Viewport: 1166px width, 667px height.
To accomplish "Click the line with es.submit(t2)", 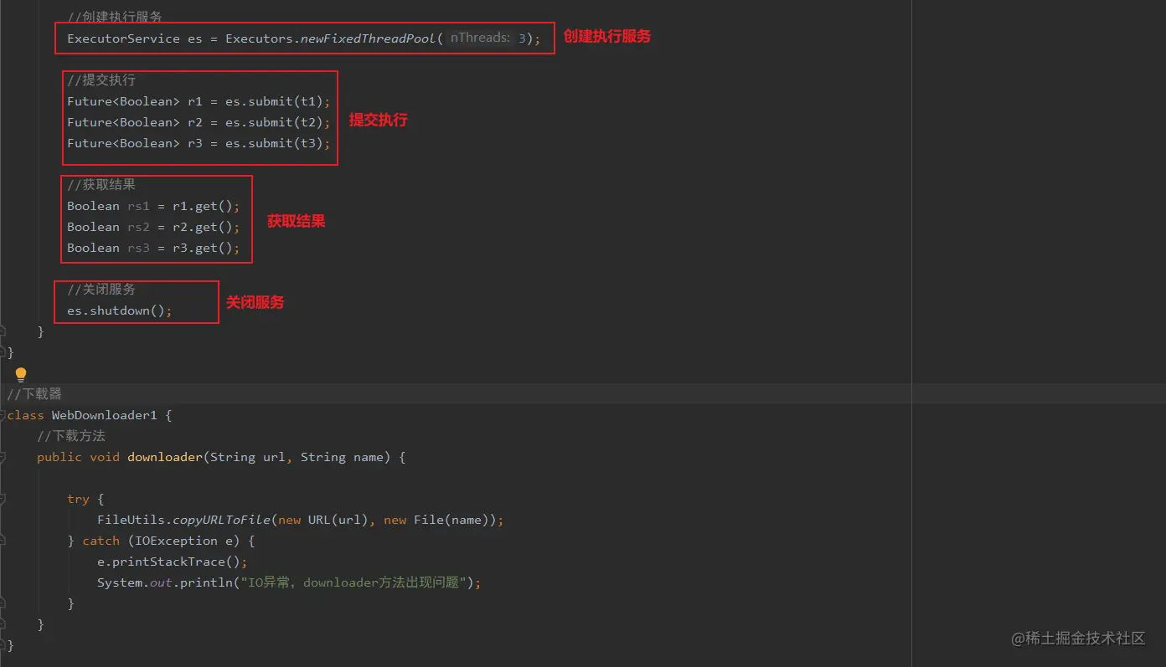I will pyautogui.click(x=199, y=122).
